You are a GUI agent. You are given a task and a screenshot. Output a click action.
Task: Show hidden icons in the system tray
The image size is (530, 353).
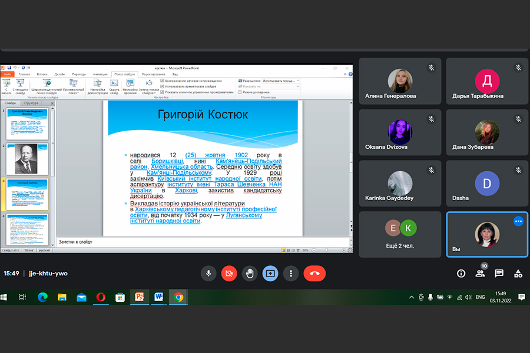click(x=412, y=297)
